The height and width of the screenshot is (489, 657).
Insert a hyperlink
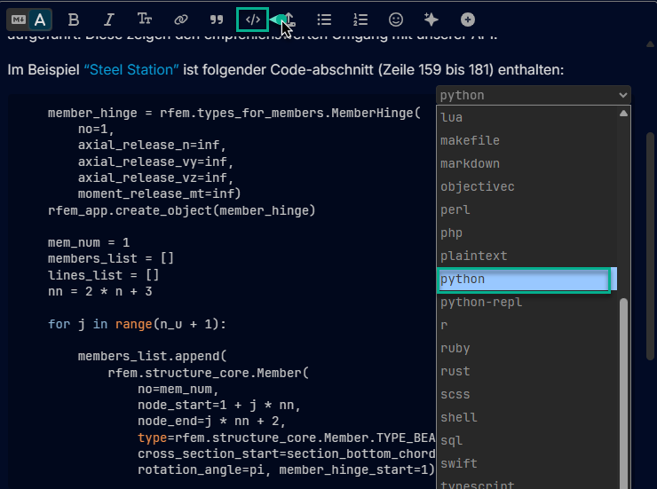[x=181, y=19]
